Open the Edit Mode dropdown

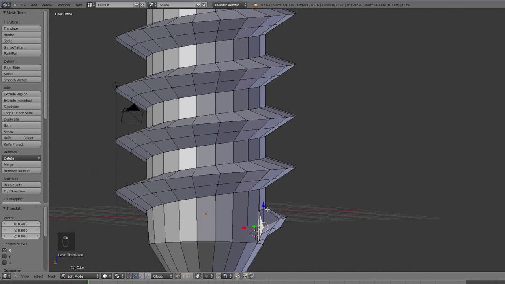[80, 276]
